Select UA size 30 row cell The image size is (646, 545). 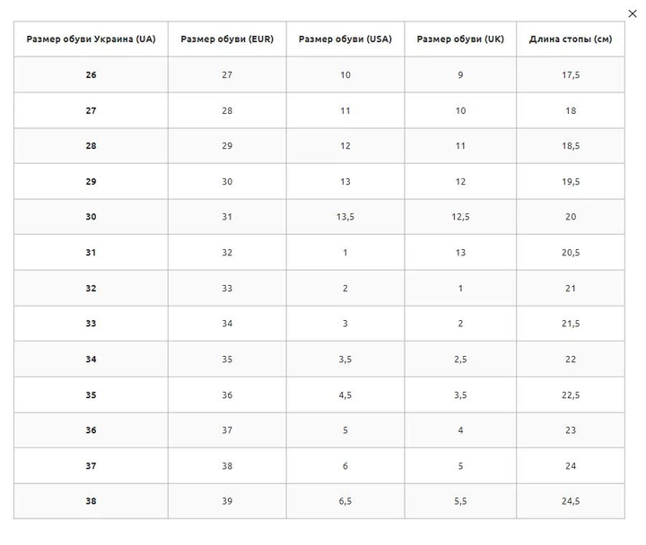pyautogui.click(x=91, y=217)
